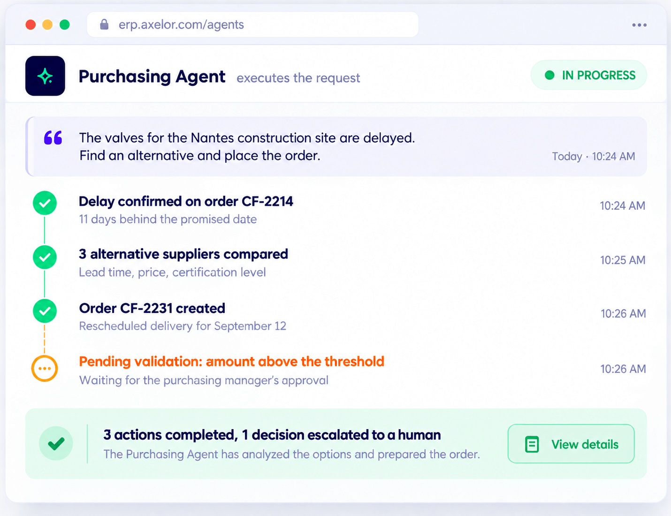The image size is (671, 516).
Task: Focus the erp.axelor.com/agents address bar
Action: pos(252,24)
